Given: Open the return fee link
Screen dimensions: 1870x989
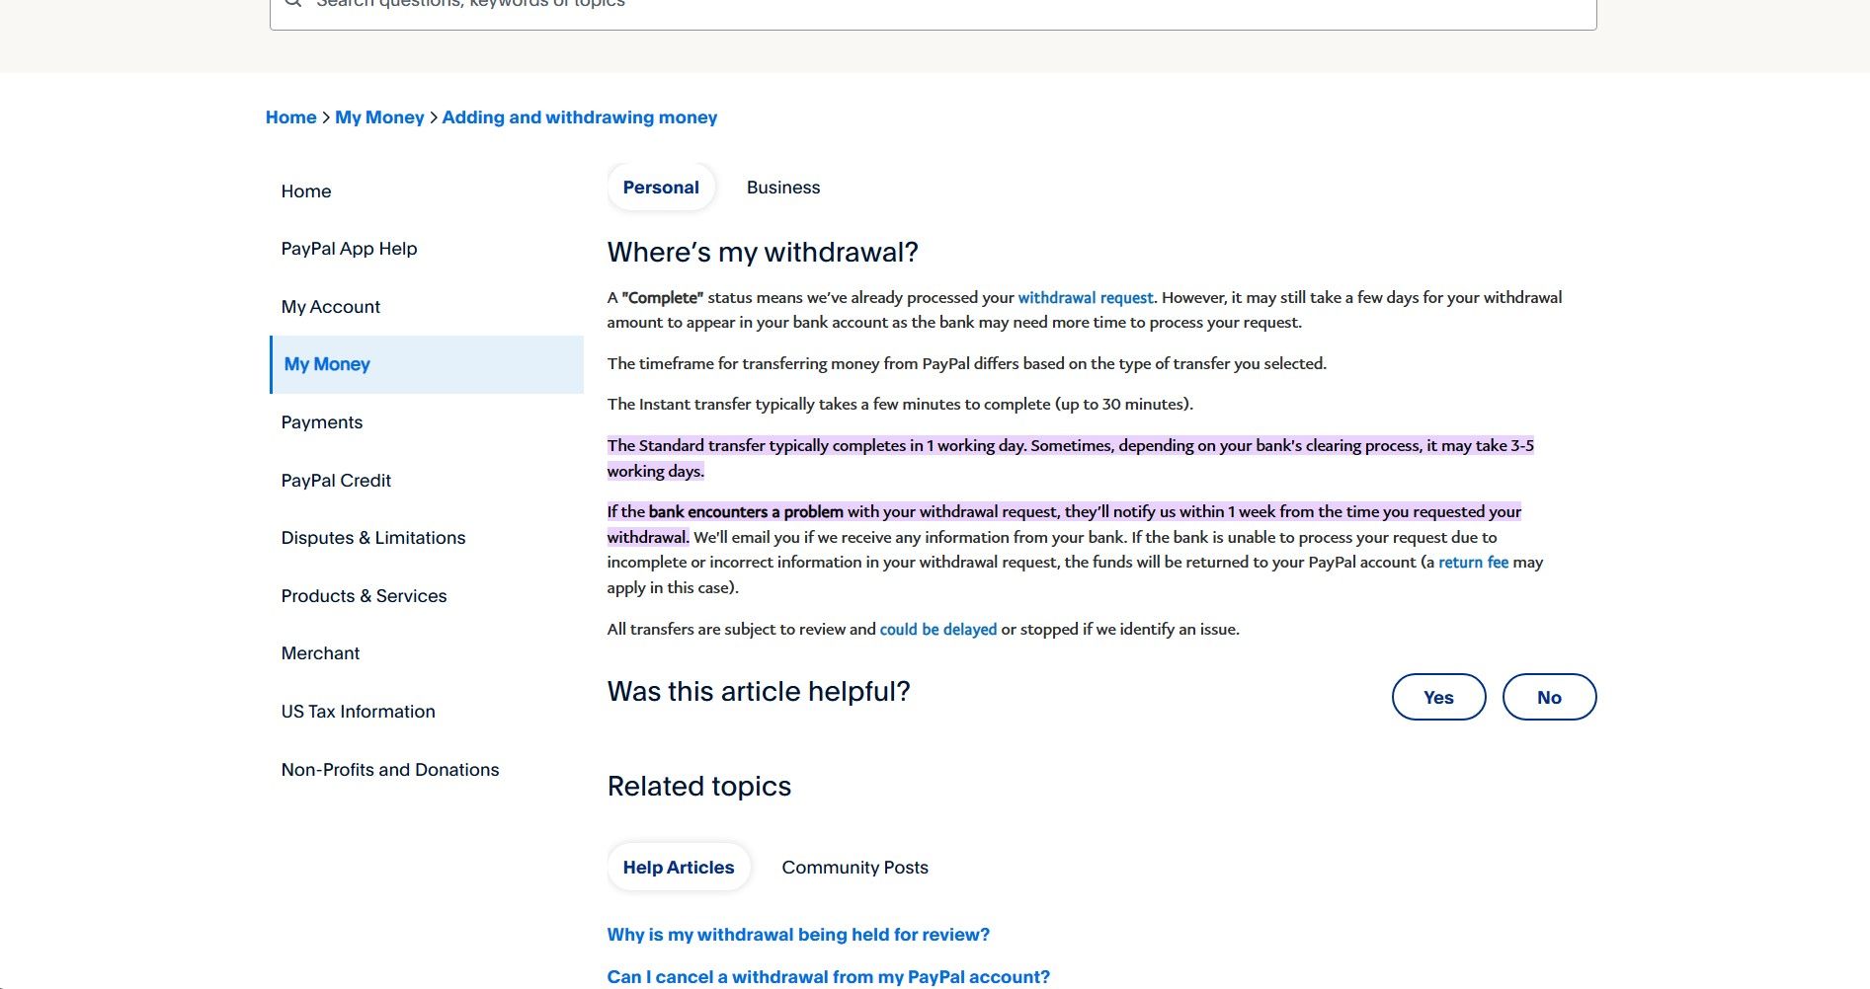Looking at the screenshot, I should [x=1473, y=563].
